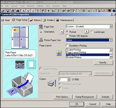Viewport: 116px width, 108px height.
Task: Check the Duplex Printing checkbox
Action: (x=41, y=69)
